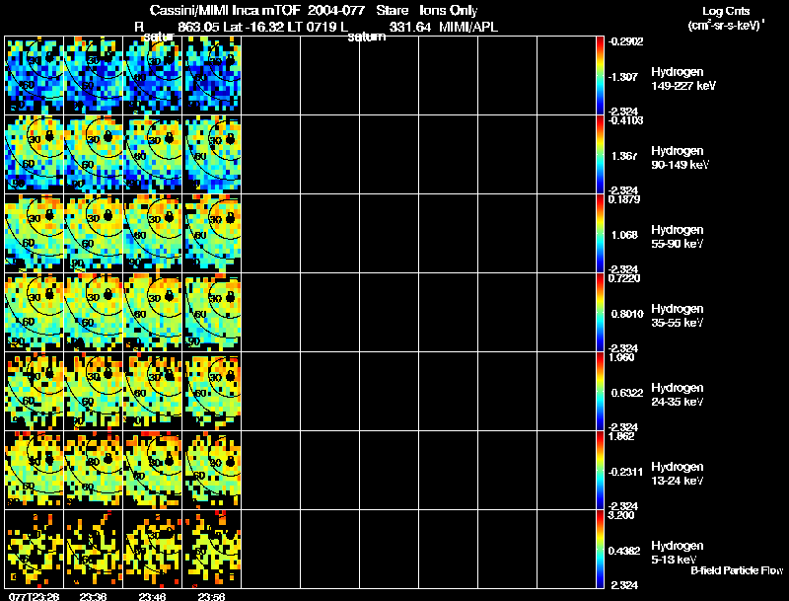The image size is (789, 601).
Task: Click the 149-227 keV image at 23:26
Action: click(34, 76)
